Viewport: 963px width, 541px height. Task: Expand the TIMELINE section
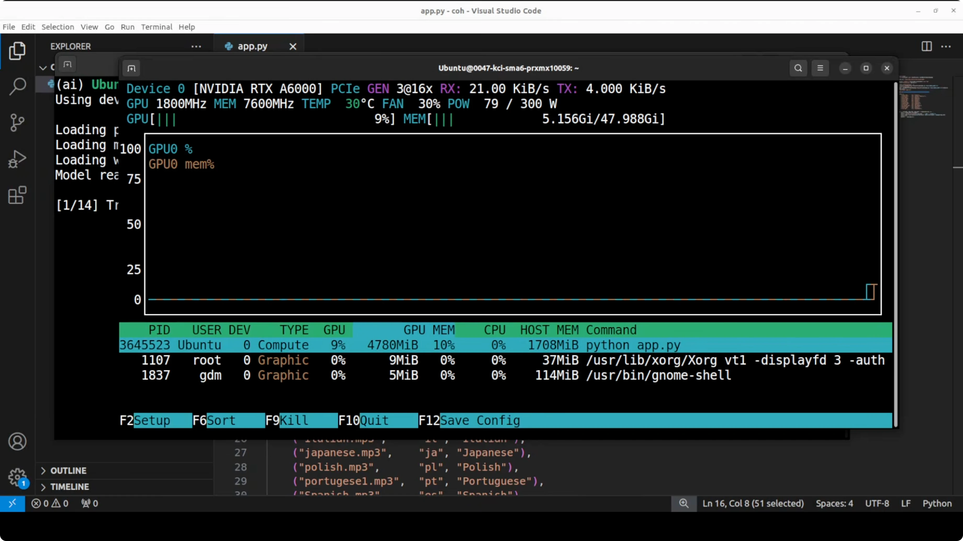pos(70,486)
